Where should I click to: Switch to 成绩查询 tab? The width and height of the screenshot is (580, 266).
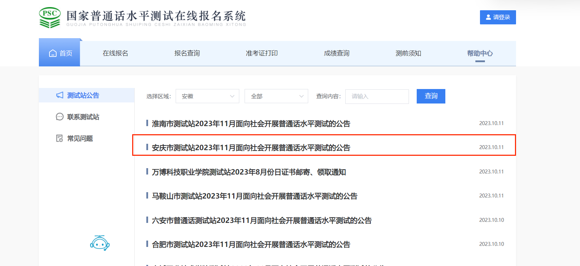coord(336,53)
